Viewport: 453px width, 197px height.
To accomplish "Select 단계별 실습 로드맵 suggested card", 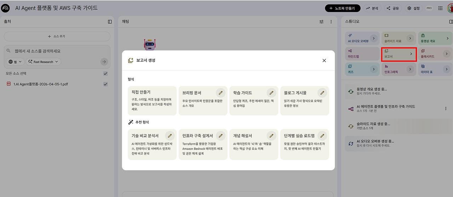I will click(x=304, y=144).
